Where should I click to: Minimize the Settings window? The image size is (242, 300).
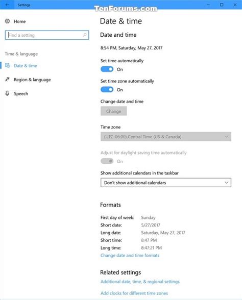(208, 5)
